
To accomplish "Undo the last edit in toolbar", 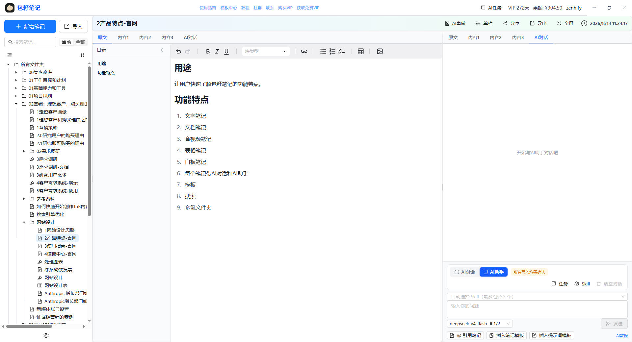I will (x=178, y=51).
